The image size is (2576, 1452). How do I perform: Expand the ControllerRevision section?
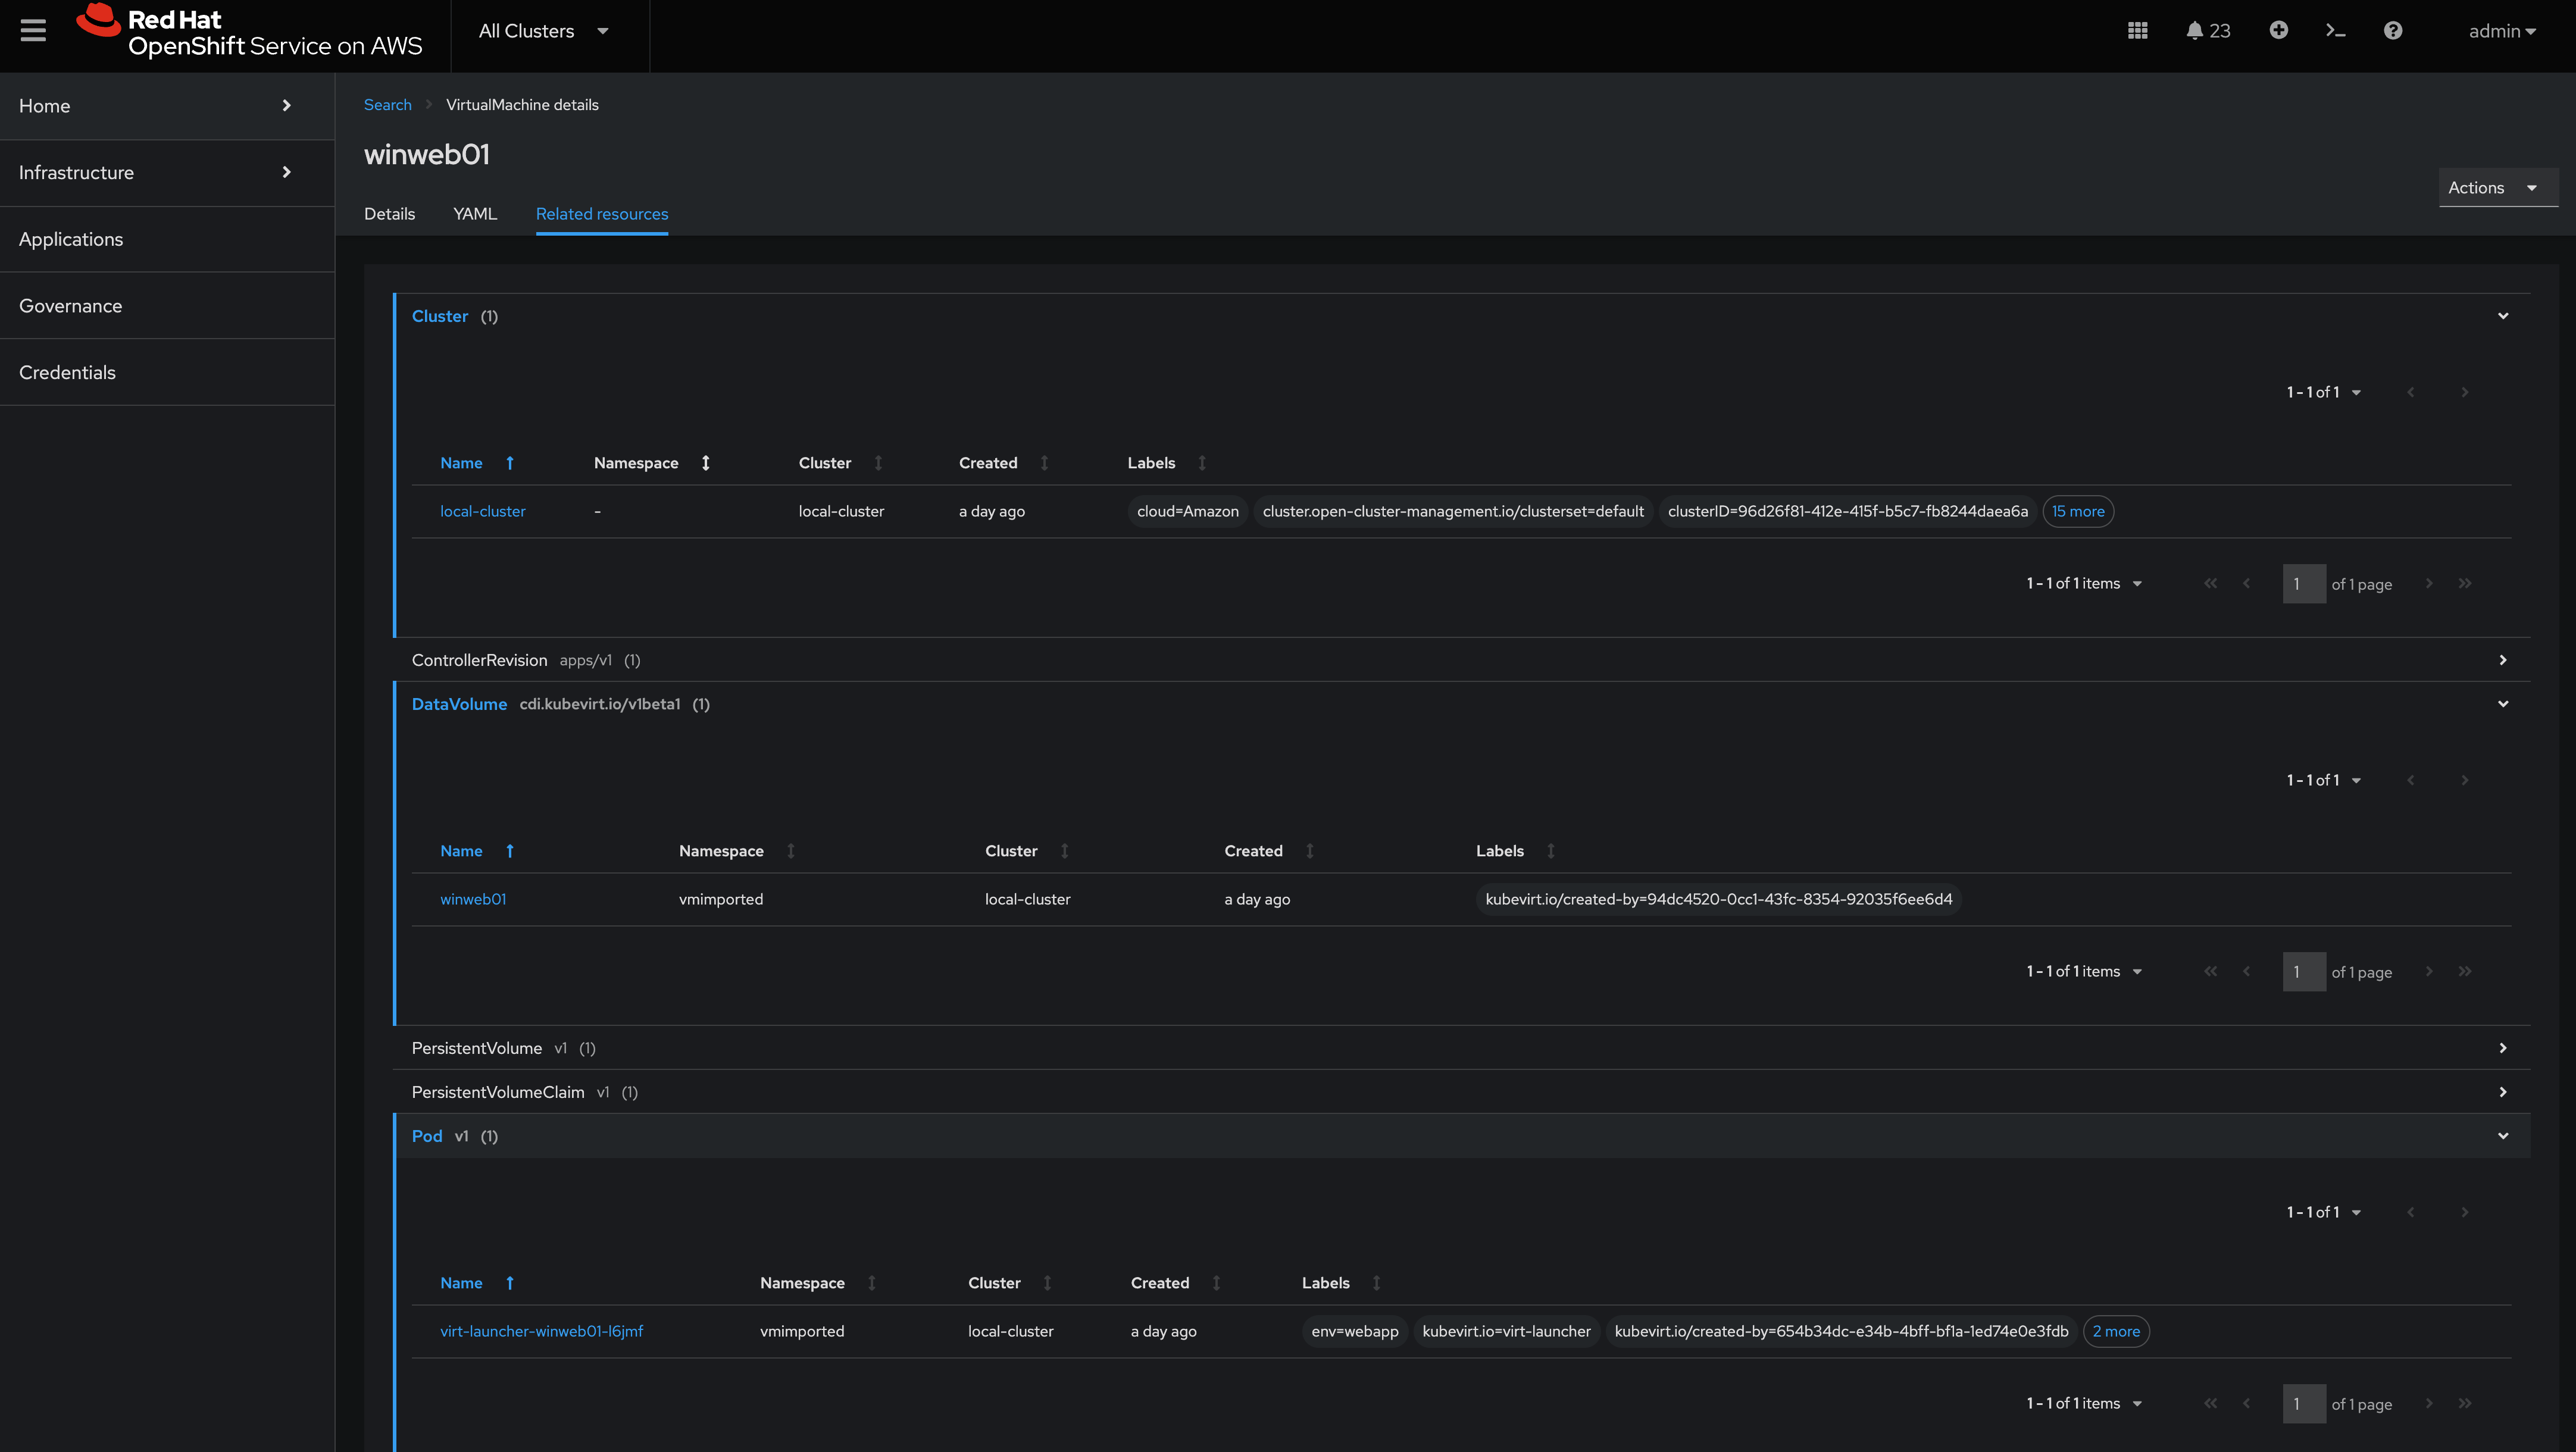[x=2503, y=660]
